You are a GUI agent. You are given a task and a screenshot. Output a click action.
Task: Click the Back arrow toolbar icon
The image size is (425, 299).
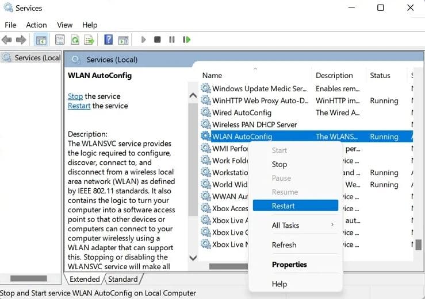click(6, 40)
